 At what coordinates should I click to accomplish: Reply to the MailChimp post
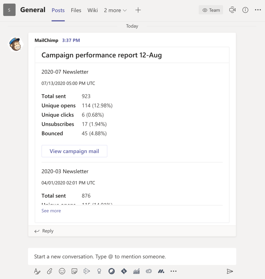(44, 231)
